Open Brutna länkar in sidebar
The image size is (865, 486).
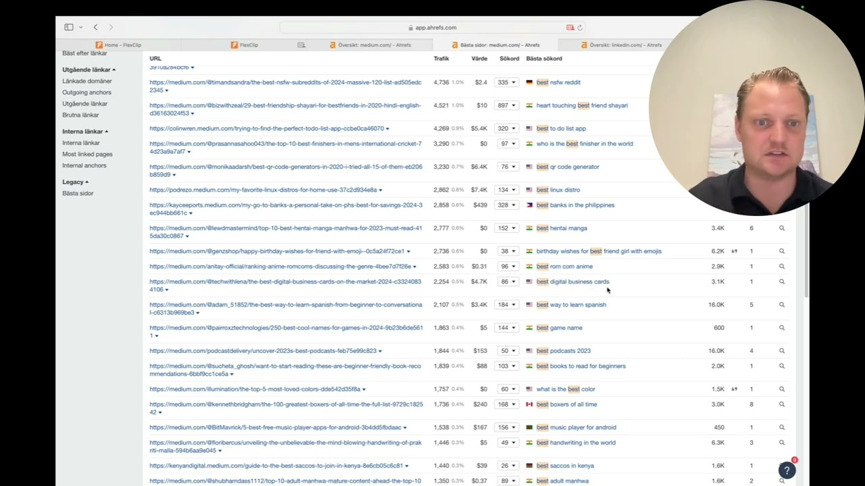(x=80, y=115)
